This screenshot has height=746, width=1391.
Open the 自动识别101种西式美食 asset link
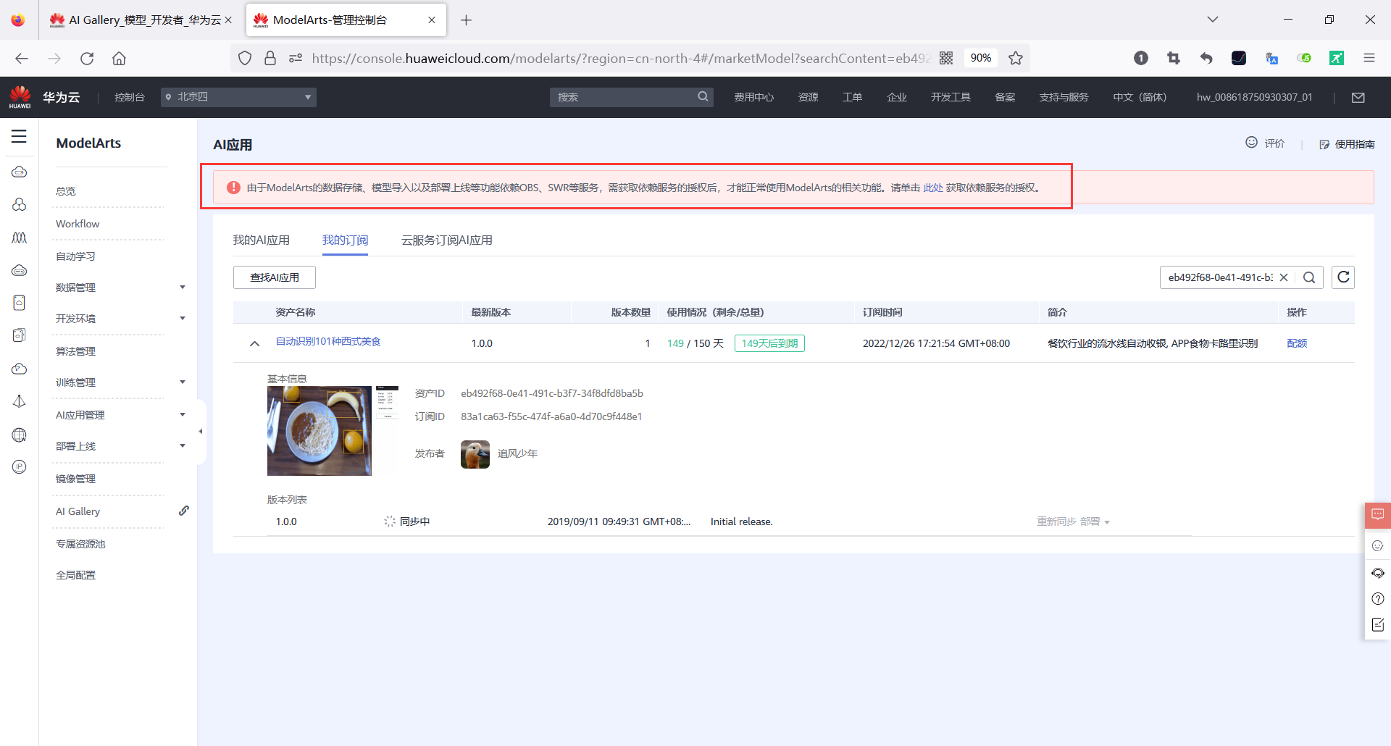328,342
